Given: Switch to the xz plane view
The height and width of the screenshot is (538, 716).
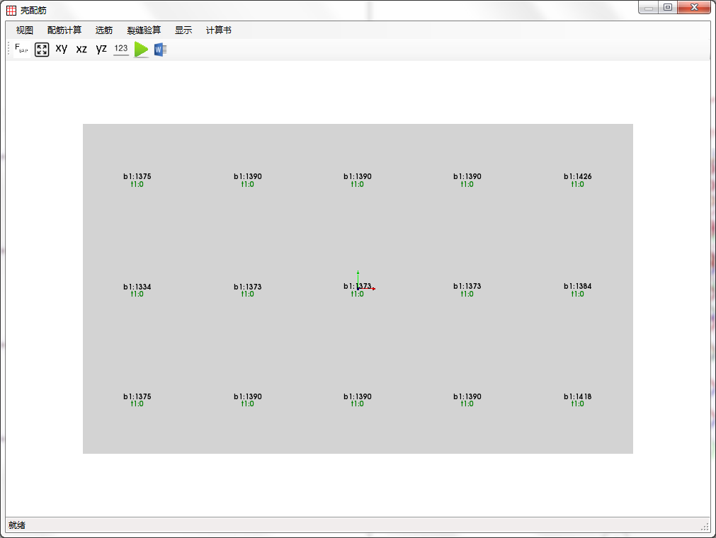Looking at the screenshot, I should tap(81, 49).
